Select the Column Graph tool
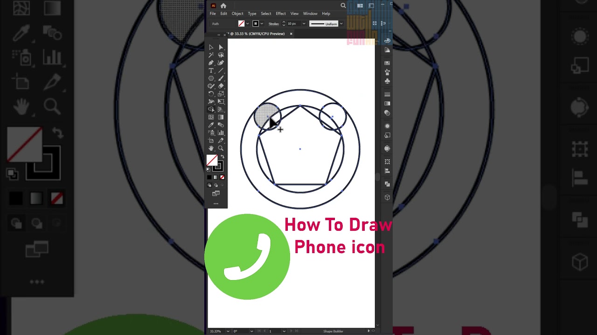This screenshot has height=335, width=597. coord(221,133)
